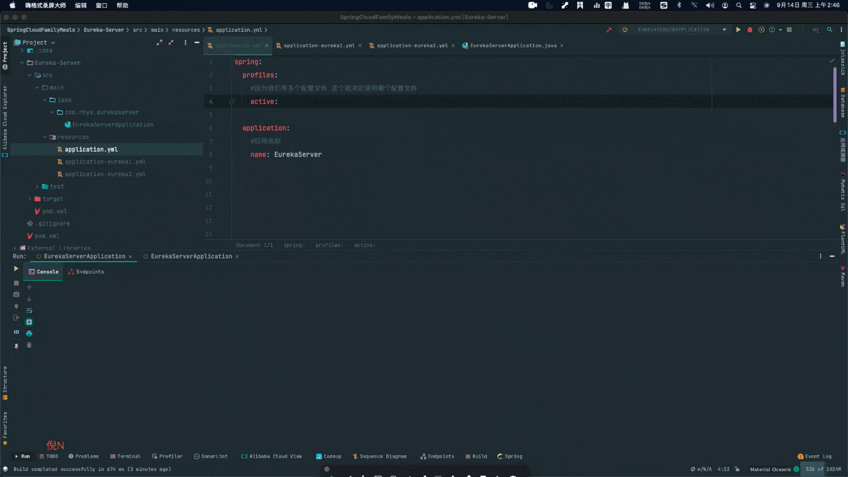The height and width of the screenshot is (477, 848).
Task: Start debugging with the red bug icon
Action: pos(750,30)
